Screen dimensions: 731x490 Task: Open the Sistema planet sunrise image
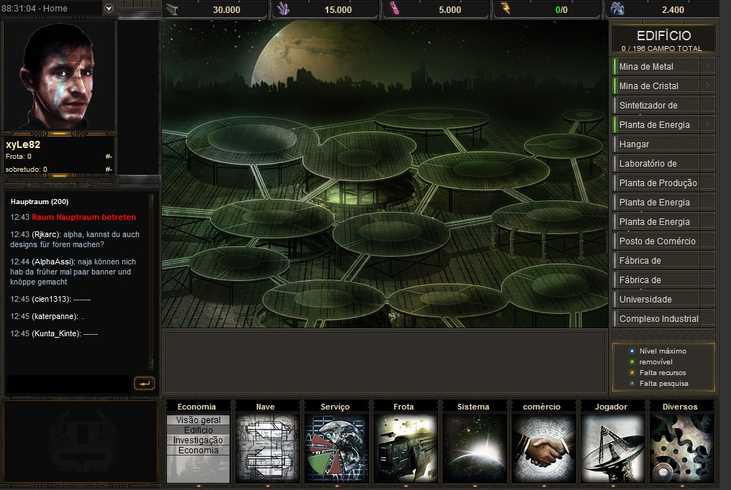coord(473,448)
